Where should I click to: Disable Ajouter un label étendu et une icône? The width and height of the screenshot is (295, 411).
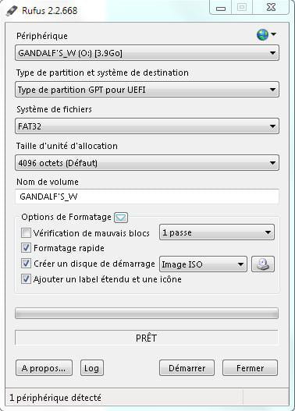tap(26, 279)
